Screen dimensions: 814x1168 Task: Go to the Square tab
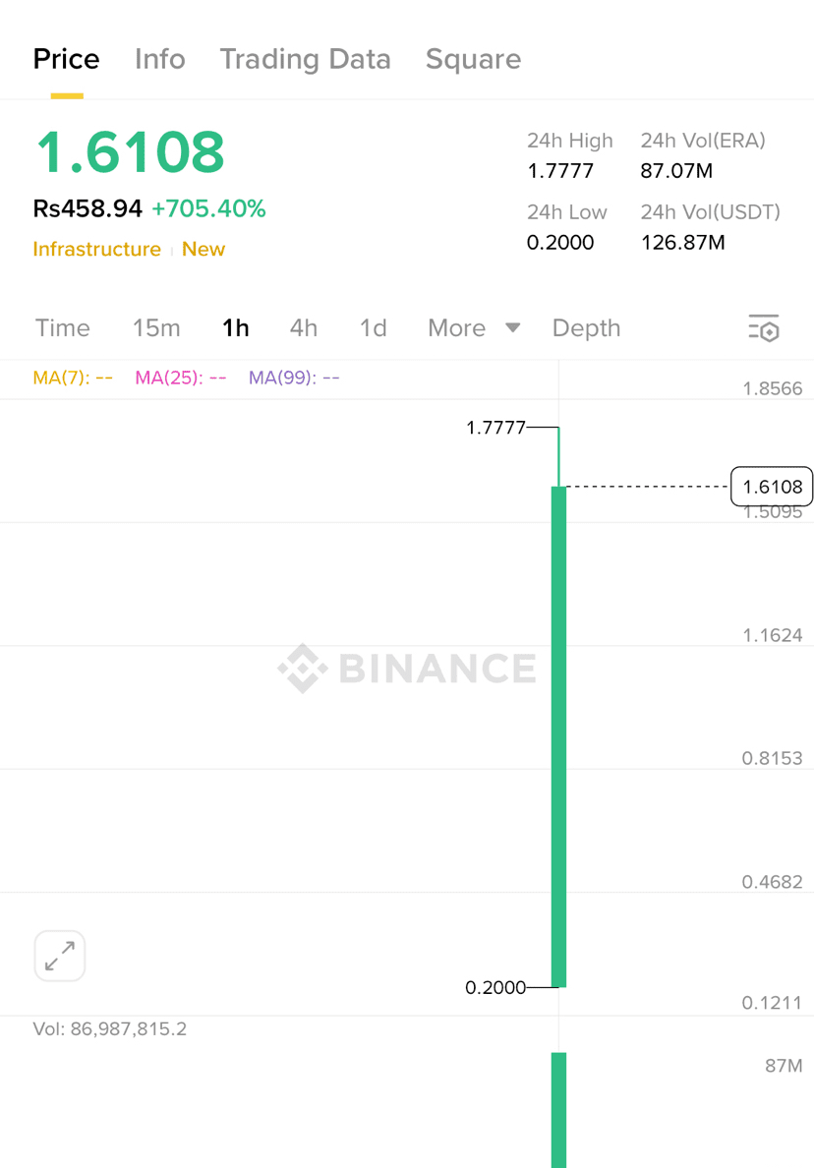[473, 59]
